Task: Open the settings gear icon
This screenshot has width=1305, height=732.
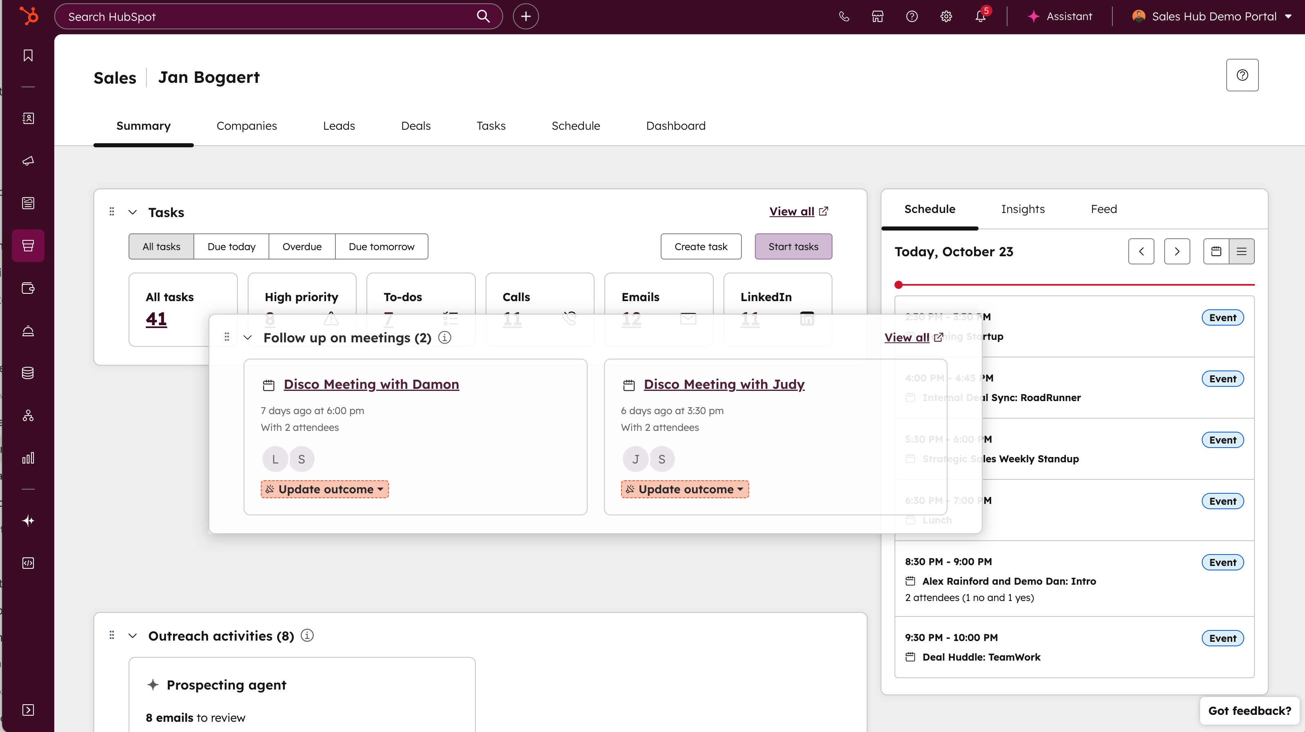Action: pos(946,16)
